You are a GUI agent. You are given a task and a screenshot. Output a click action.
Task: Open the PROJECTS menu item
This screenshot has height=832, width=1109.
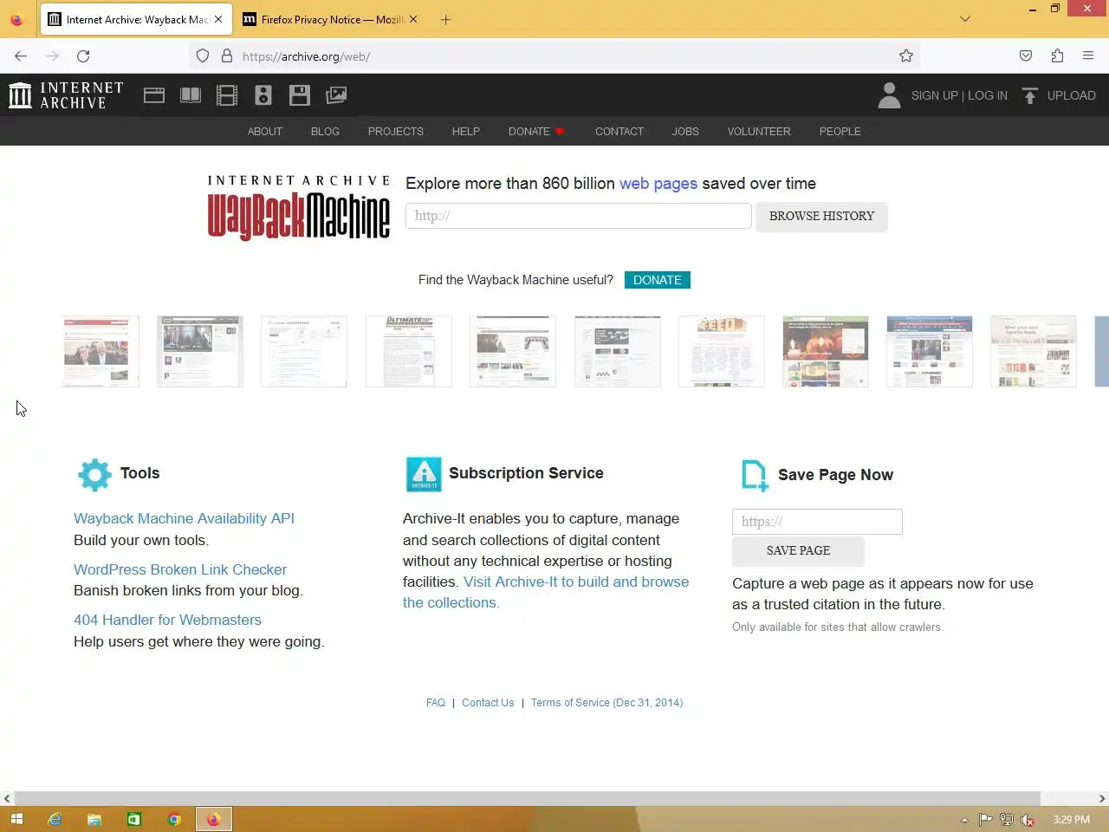coord(396,132)
